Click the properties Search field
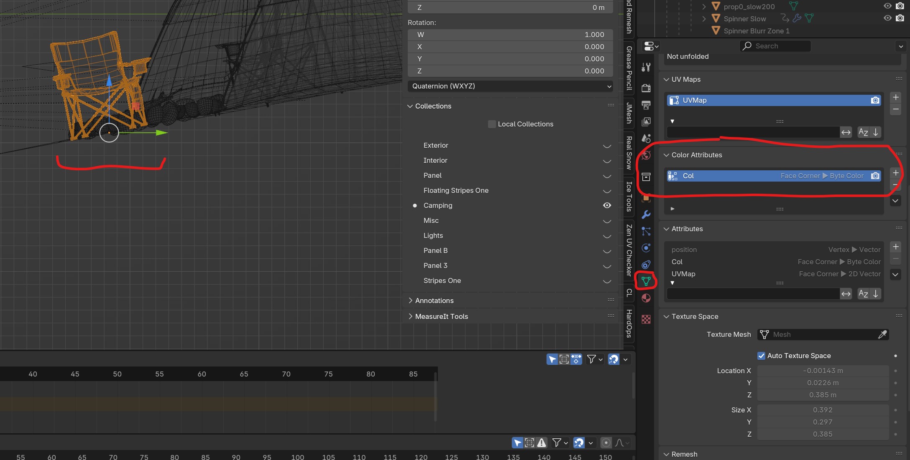 coord(775,46)
